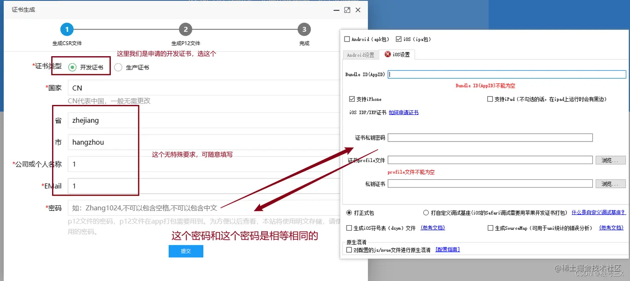Screen dimensions: 630x281
Task: Click the blue step circle 1 生成CSR文件
Action: click(x=67, y=29)
